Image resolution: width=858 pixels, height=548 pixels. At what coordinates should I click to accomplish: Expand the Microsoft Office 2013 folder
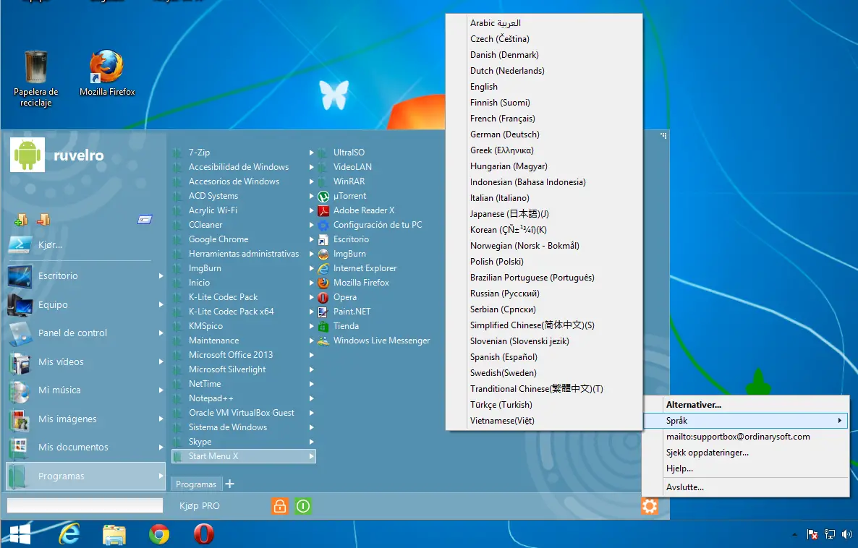point(312,355)
